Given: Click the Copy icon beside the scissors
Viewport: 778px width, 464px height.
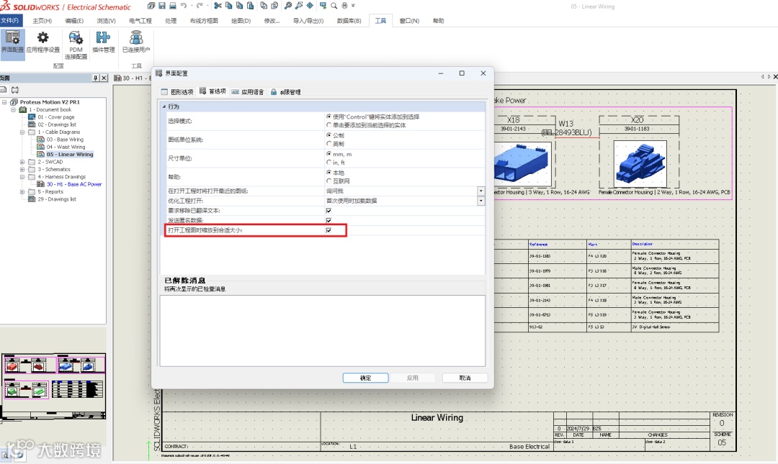Looking at the screenshot, I should click(x=229, y=6).
